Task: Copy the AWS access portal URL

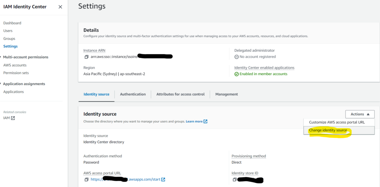Action: click(x=86, y=180)
